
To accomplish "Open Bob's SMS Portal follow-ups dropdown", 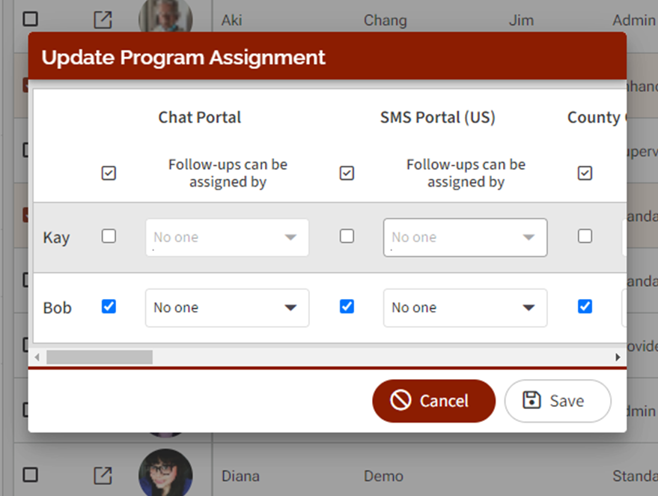I will [465, 308].
